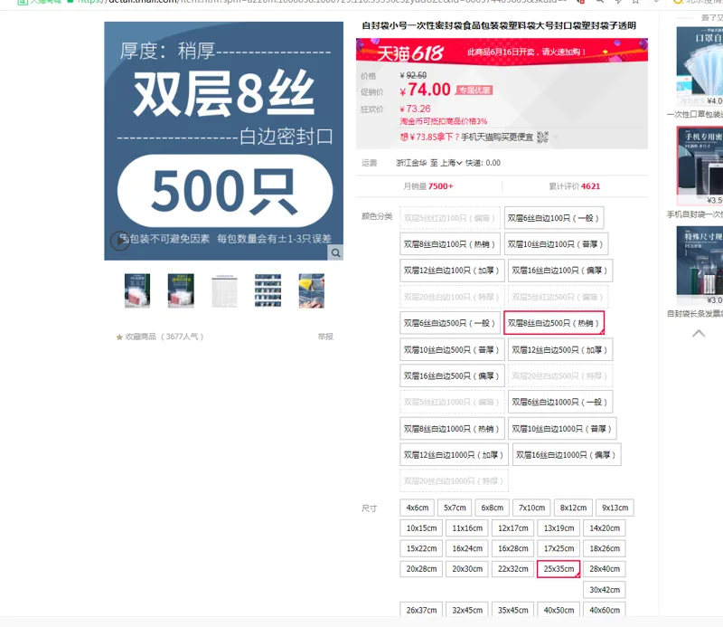This screenshot has height=627, width=723.
Task: Choose size 14x20cm
Action: (605, 528)
